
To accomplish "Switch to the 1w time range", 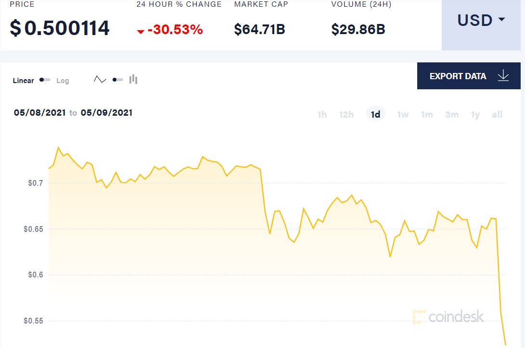I will (x=403, y=115).
